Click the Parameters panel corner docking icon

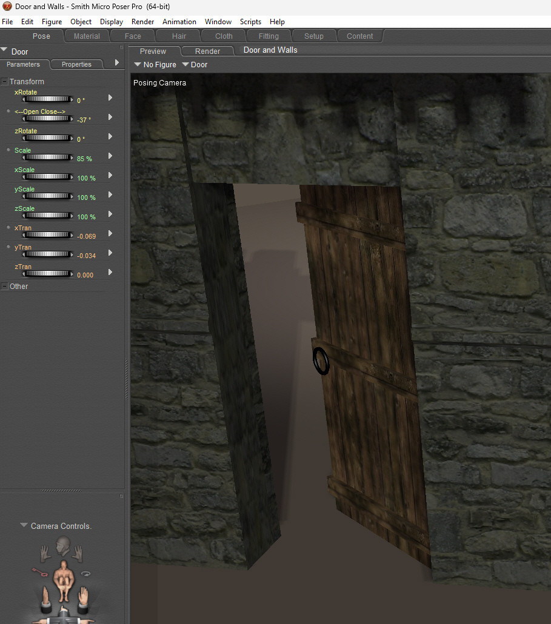[121, 47]
